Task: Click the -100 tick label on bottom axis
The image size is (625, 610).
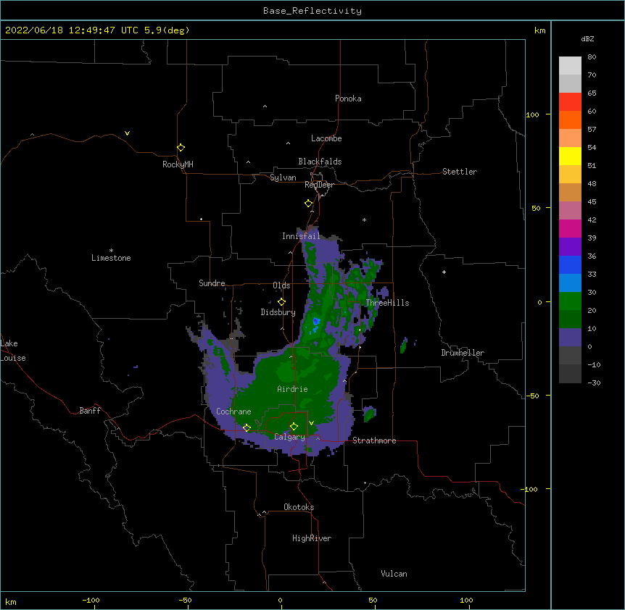Action: click(x=91, y=600)
